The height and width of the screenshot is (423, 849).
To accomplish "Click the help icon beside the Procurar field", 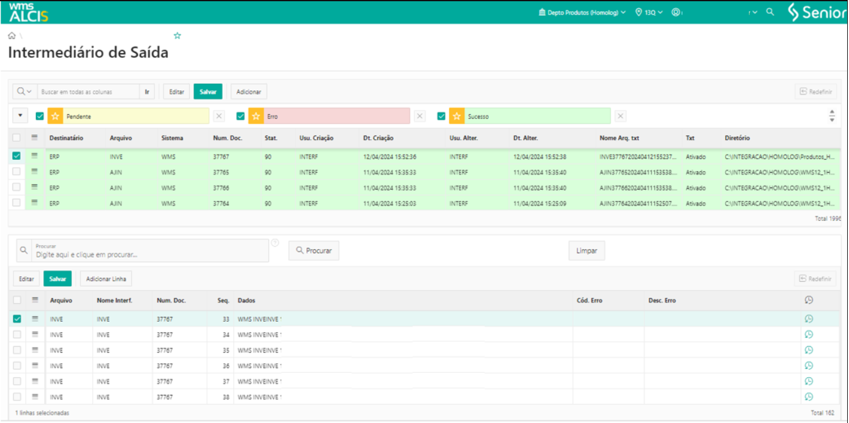I will click(275, 243).
